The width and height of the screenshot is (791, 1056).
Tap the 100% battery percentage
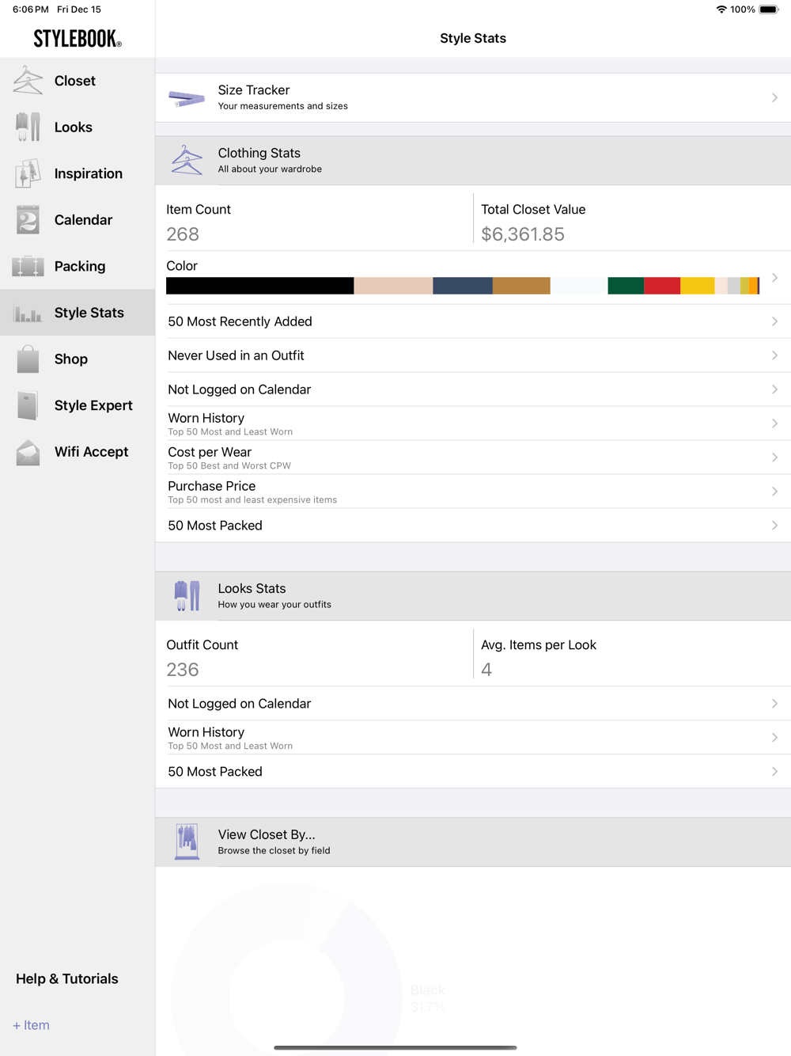pos(743,9)
